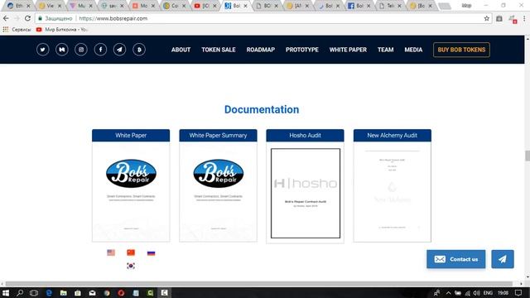Show hidden system tray icons
The image size is (530, 298).
(448, 293)
